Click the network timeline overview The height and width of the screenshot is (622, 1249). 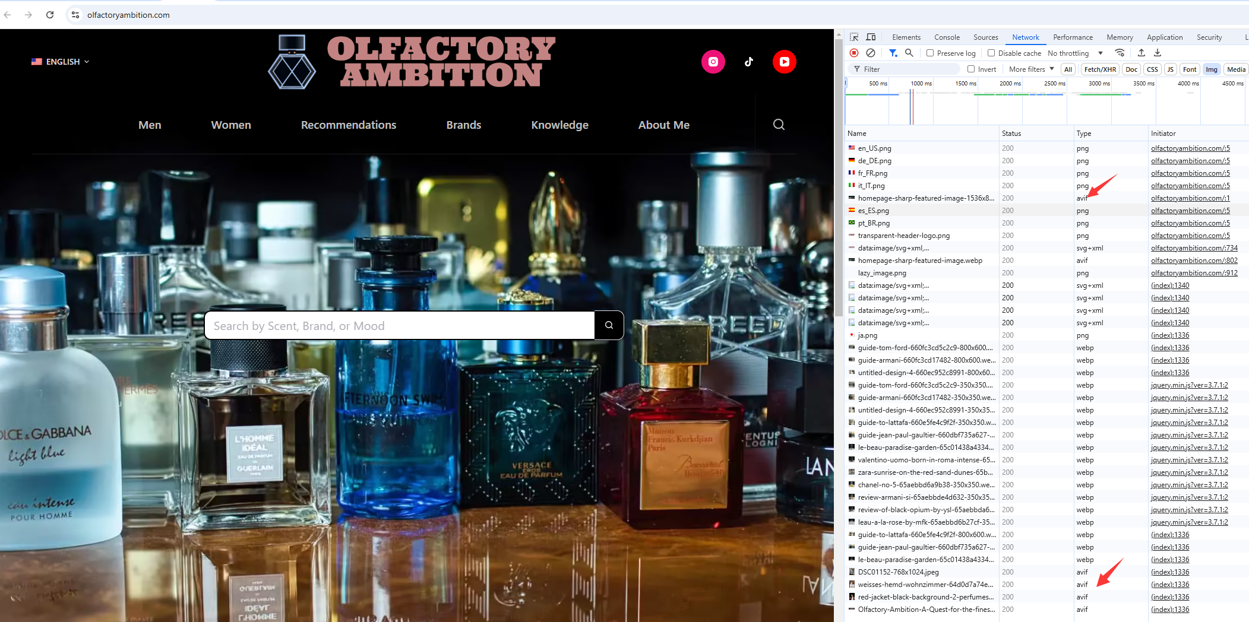[1046, 101]
